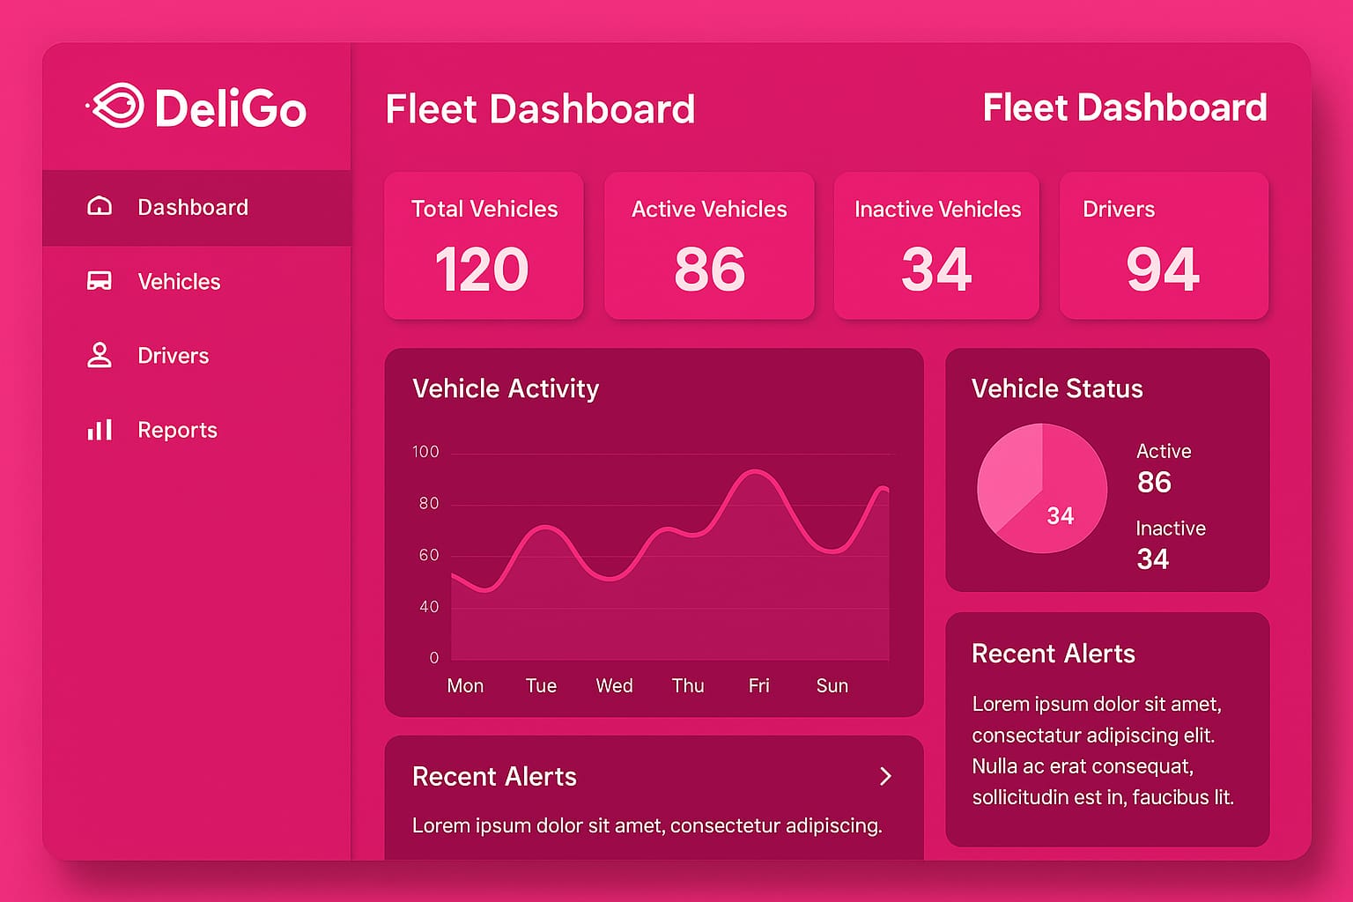
Task: Click the Recent Alerts heading in lower panel
Action: pyautogui.click(x=494, y=776)
